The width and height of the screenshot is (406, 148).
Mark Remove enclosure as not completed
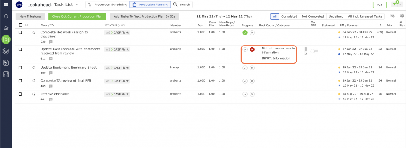252,94
